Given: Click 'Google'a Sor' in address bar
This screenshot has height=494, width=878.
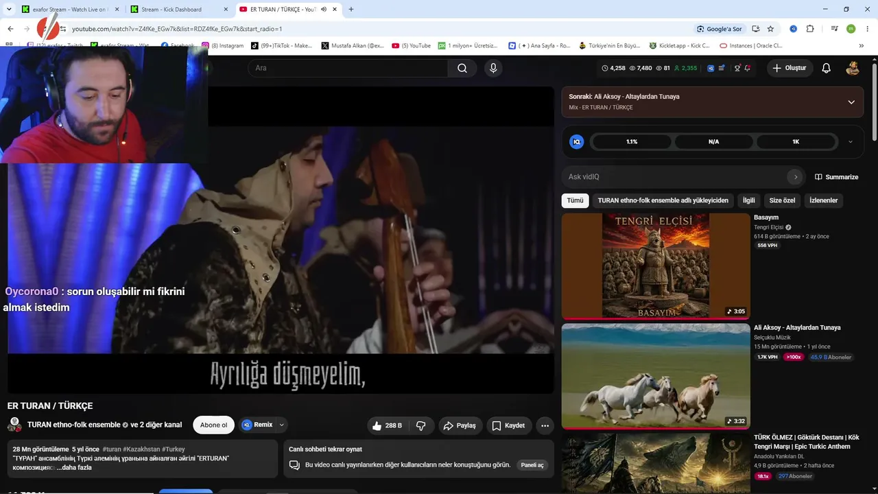Looking at the screenshot, I should coord(720,29).
